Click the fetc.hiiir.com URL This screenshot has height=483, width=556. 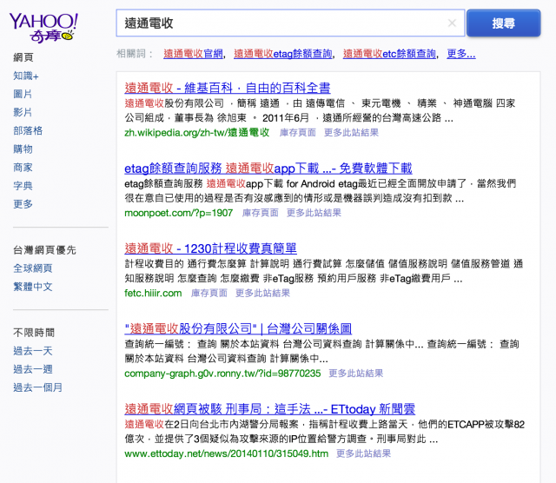(x=153, y=294)
